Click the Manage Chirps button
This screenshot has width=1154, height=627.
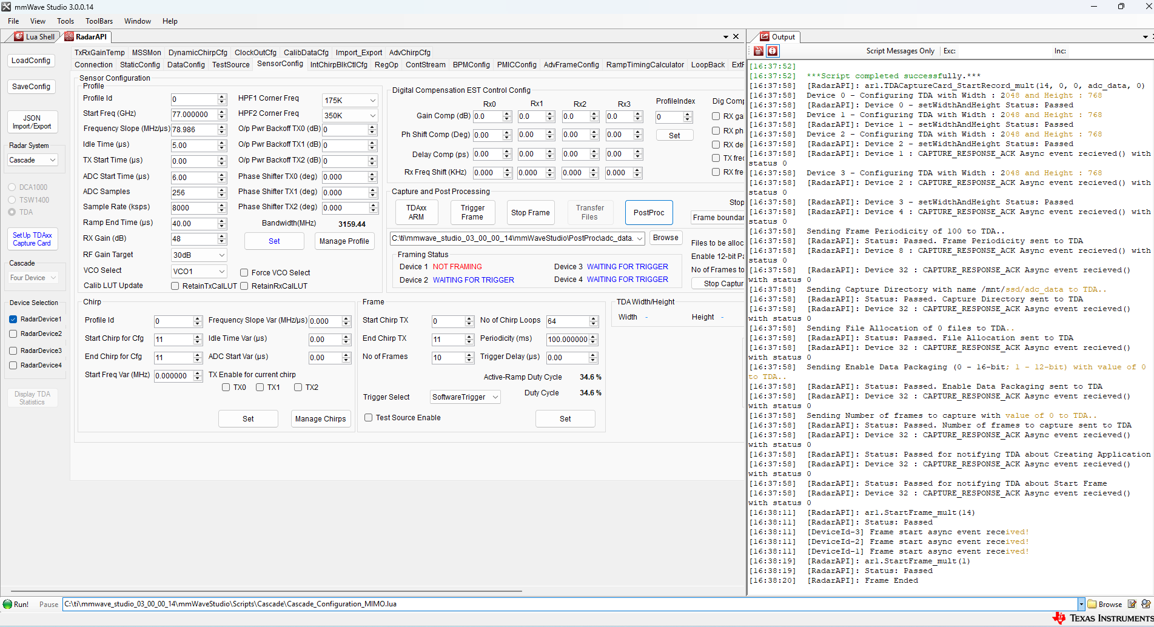pos(320,419)
